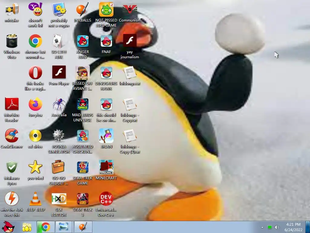This screenshot has width=310, height=233.
Task: Open the folder icon in the taskbar
Action: pos(27,227)
